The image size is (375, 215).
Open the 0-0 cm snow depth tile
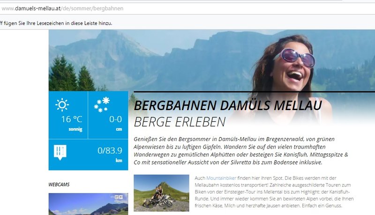(x=108, y=115)
